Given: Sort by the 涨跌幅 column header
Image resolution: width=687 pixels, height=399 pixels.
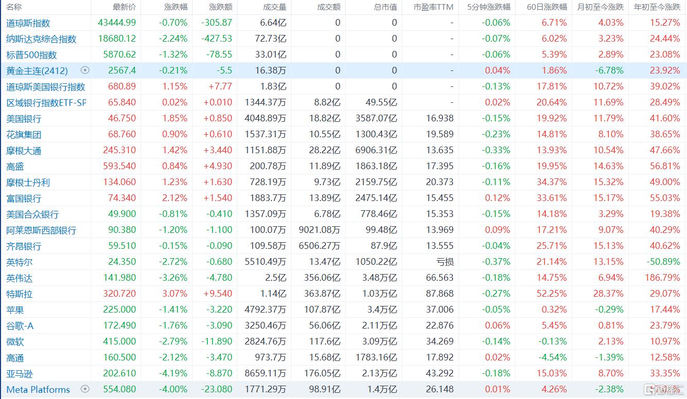Looking at the screenshot, I should pos(176,7).
